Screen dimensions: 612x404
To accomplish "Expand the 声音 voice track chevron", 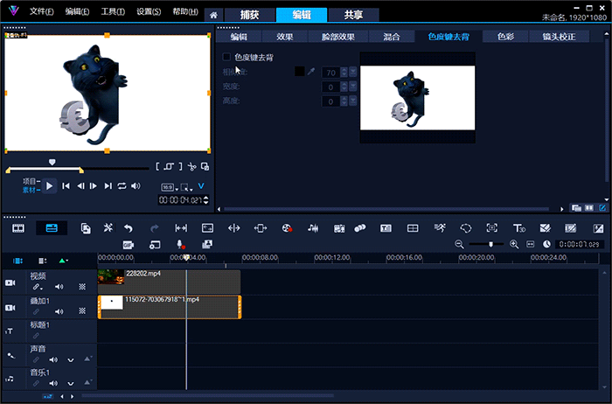I will [x=71, y=359].
